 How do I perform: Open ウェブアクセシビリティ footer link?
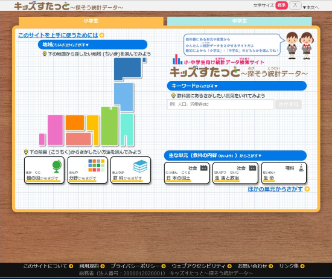click(199, 266)
